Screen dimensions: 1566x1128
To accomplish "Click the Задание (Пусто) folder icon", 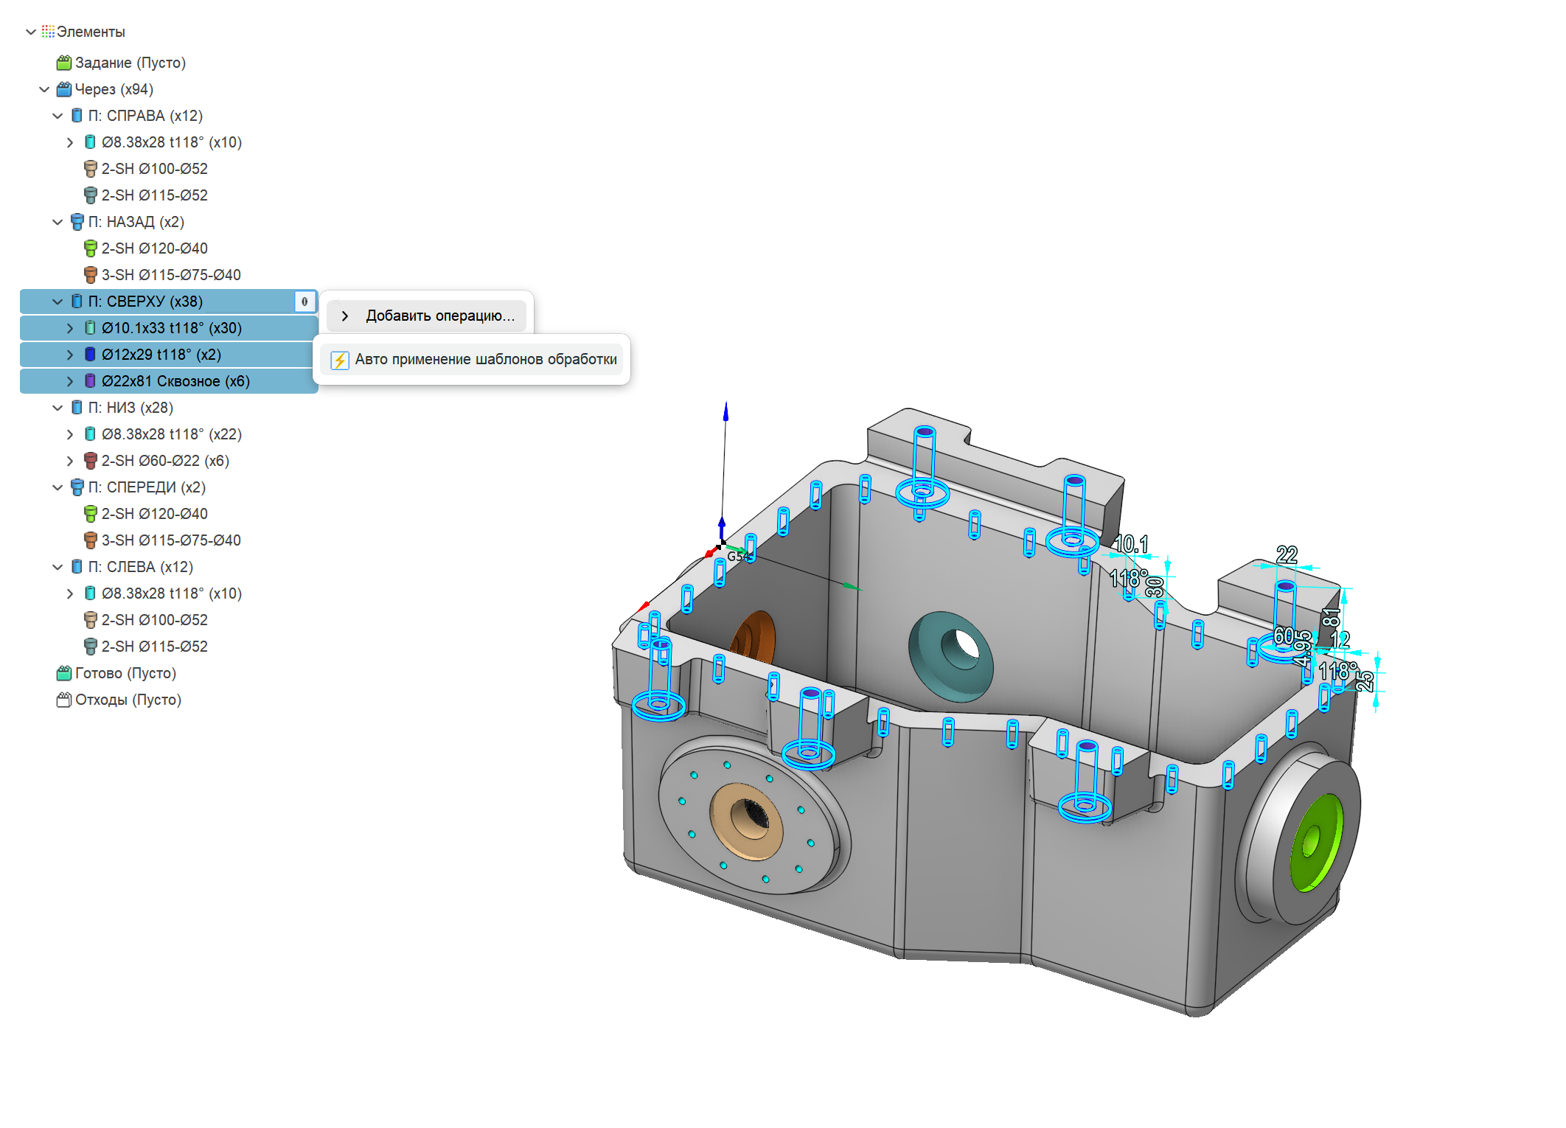I will [64, 63].
